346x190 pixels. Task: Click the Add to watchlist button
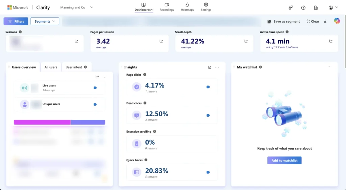[284, 160]
